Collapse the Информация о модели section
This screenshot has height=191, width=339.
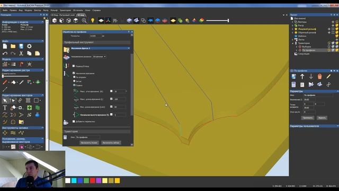click(42, 22)
